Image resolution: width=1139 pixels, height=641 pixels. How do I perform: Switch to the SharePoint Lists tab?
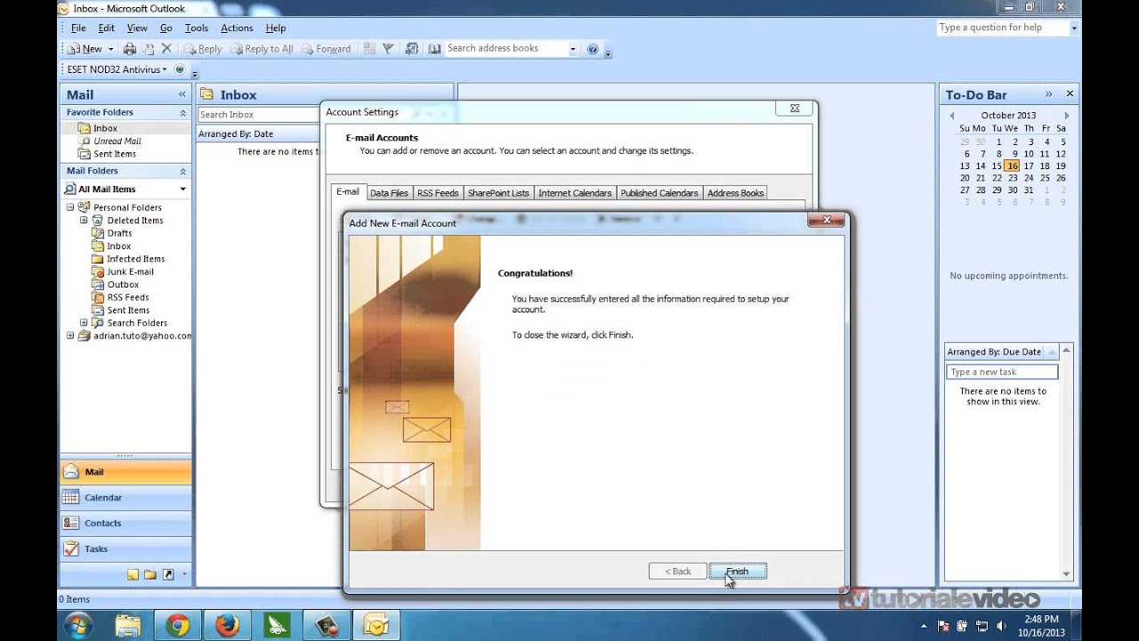[x=498, y=193]
